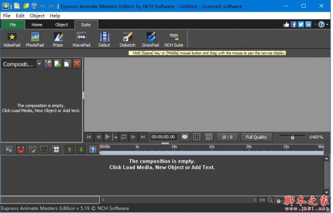This screenshot has width=333, height=213.
Task: Click the thumbs-up like icon
Action: point(286,24)
